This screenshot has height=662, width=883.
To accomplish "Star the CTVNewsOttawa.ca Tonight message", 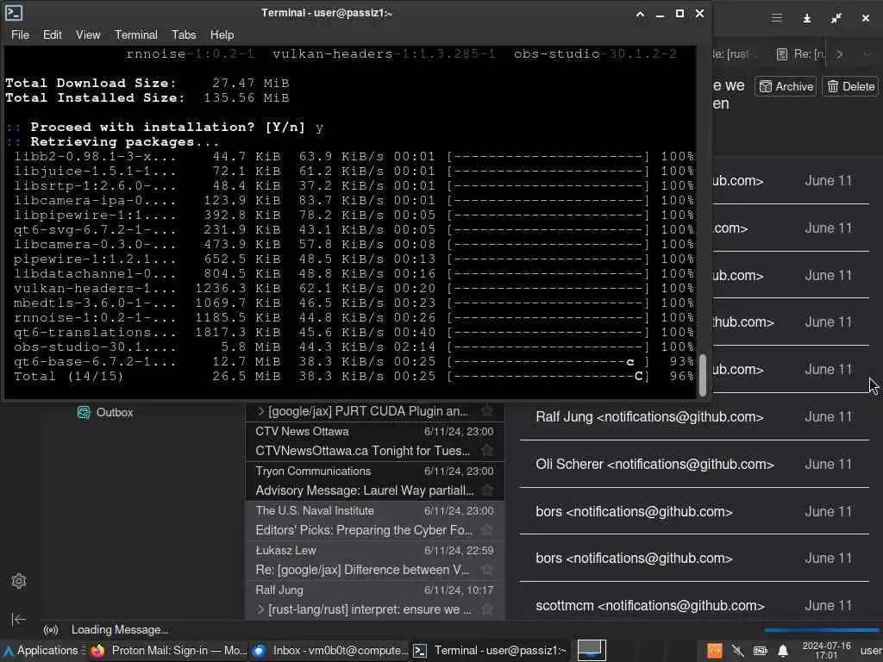I will [487, 451].
